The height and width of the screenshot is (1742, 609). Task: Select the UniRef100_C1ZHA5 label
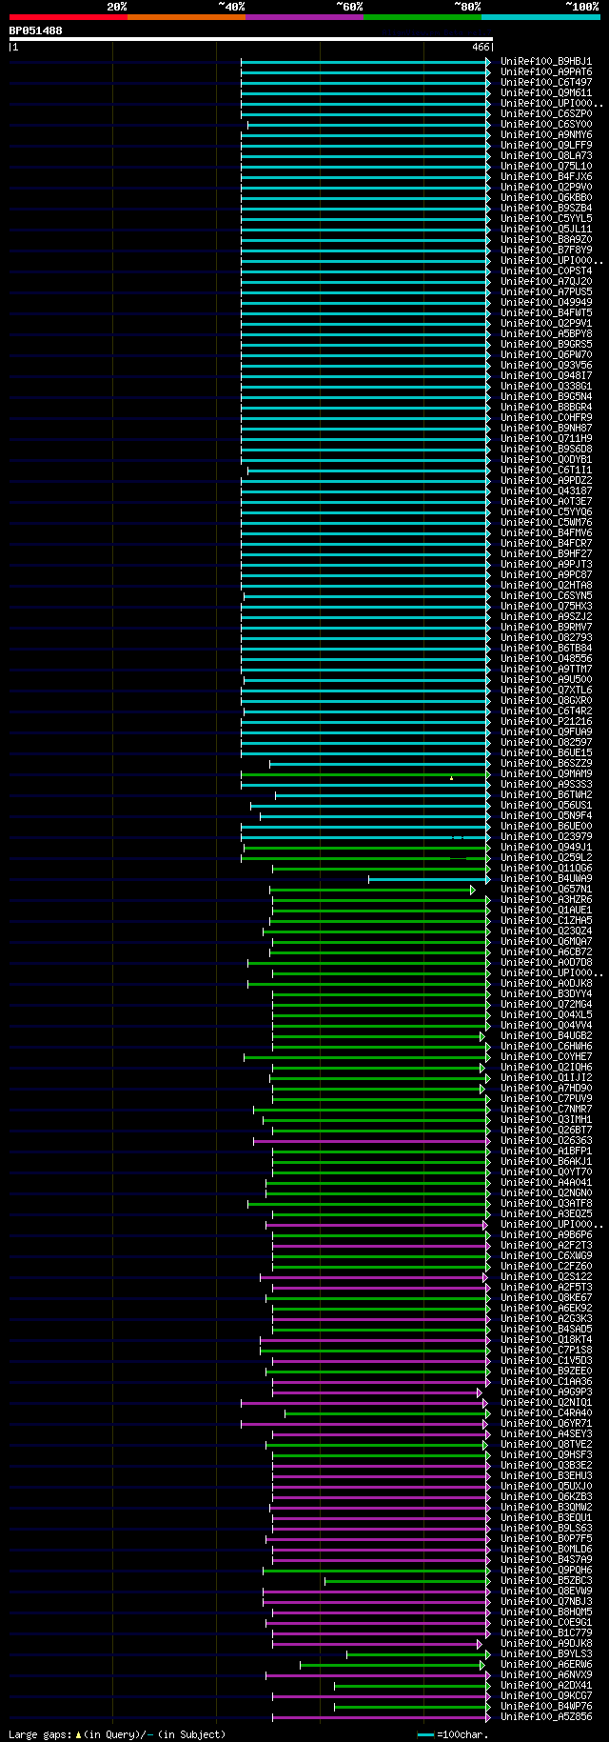546,920
